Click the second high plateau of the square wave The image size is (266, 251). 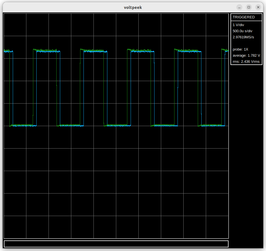click(x=94, y=51)
